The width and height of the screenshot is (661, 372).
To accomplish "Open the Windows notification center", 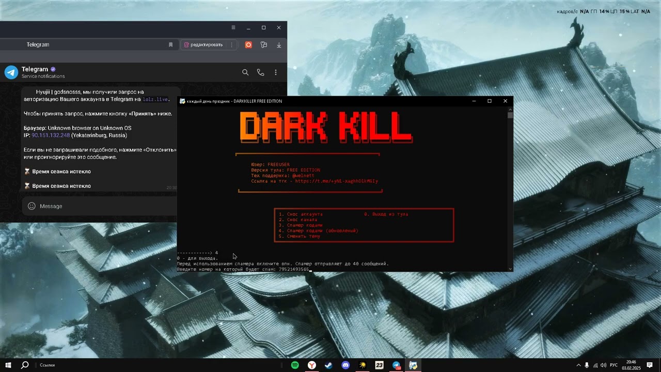I will [650, 365].
